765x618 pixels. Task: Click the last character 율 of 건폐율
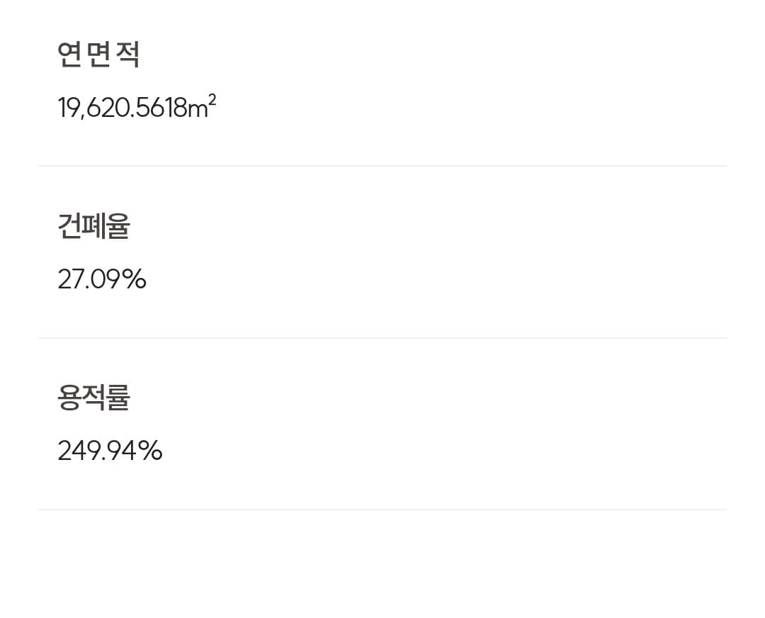point(118,226)
